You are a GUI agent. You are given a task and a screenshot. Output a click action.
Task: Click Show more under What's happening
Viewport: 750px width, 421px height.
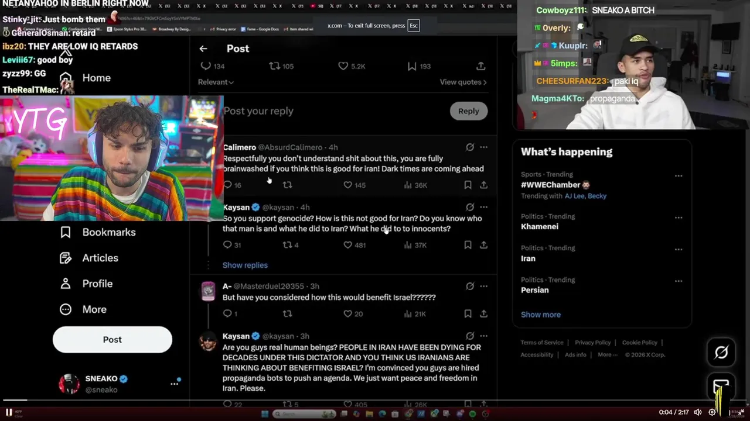point(541,315)
